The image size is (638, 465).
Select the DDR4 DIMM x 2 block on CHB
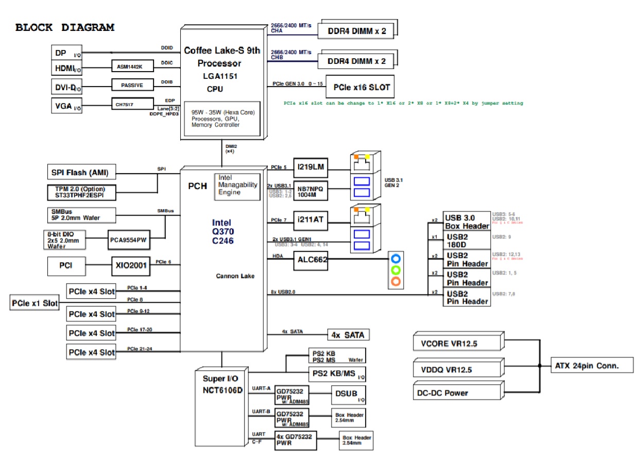pyautogui.click(x=356, y=61)
